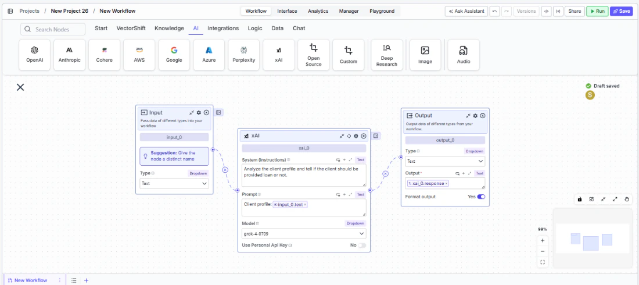The height and width of the screenshot is (285, 639).
Task: Toggle the left sidebar panel icon
Action: pyautogui.click(x=10, y=11)
